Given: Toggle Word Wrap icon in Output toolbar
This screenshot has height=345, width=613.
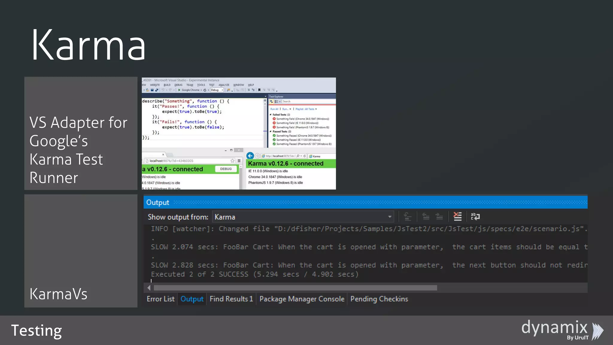Looking at the screenshot, I should [475, 217].
